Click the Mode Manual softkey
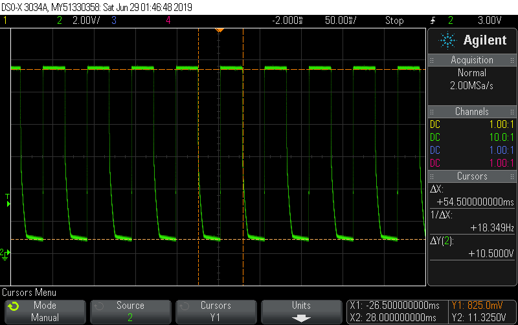This screenshot has height=325, width=518. (45, 311)
